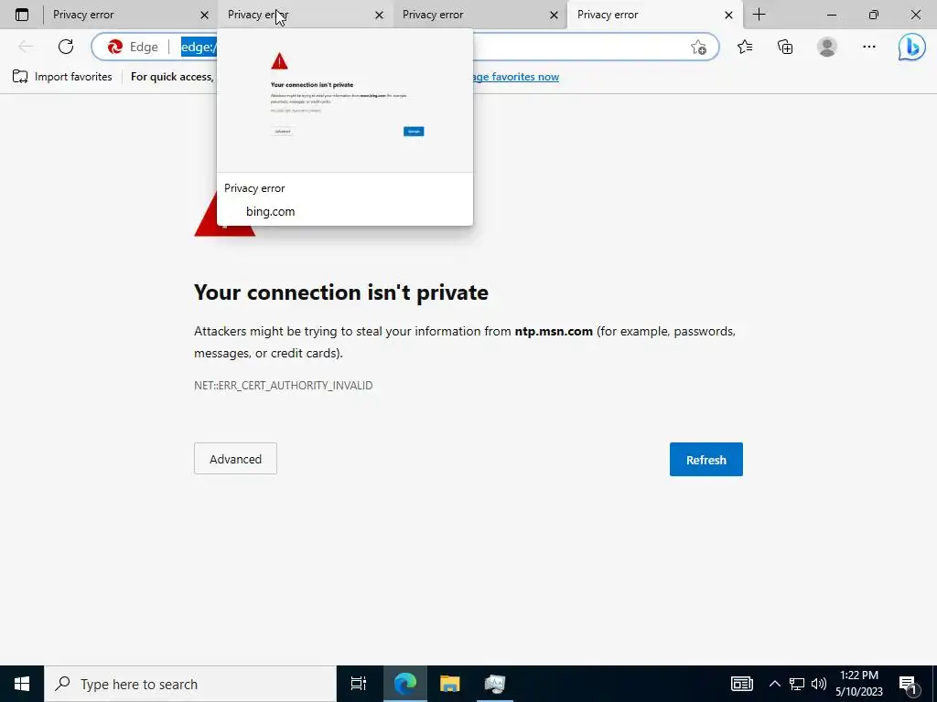Open the clock showing 1:22 PM

pos(858,684)
